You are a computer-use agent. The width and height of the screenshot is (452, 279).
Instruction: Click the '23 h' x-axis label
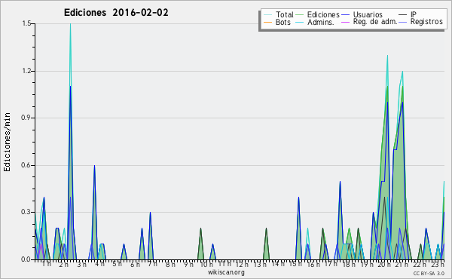438,264
